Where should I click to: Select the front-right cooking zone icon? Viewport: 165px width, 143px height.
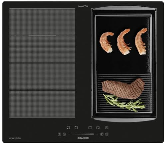pos(98,128)
